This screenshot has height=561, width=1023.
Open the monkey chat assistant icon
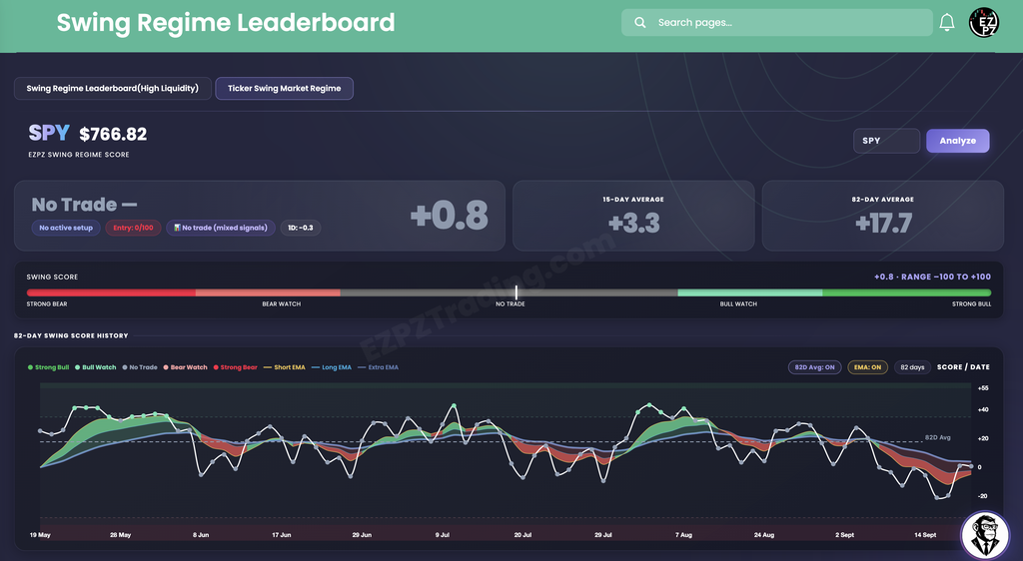click(985, 536)
